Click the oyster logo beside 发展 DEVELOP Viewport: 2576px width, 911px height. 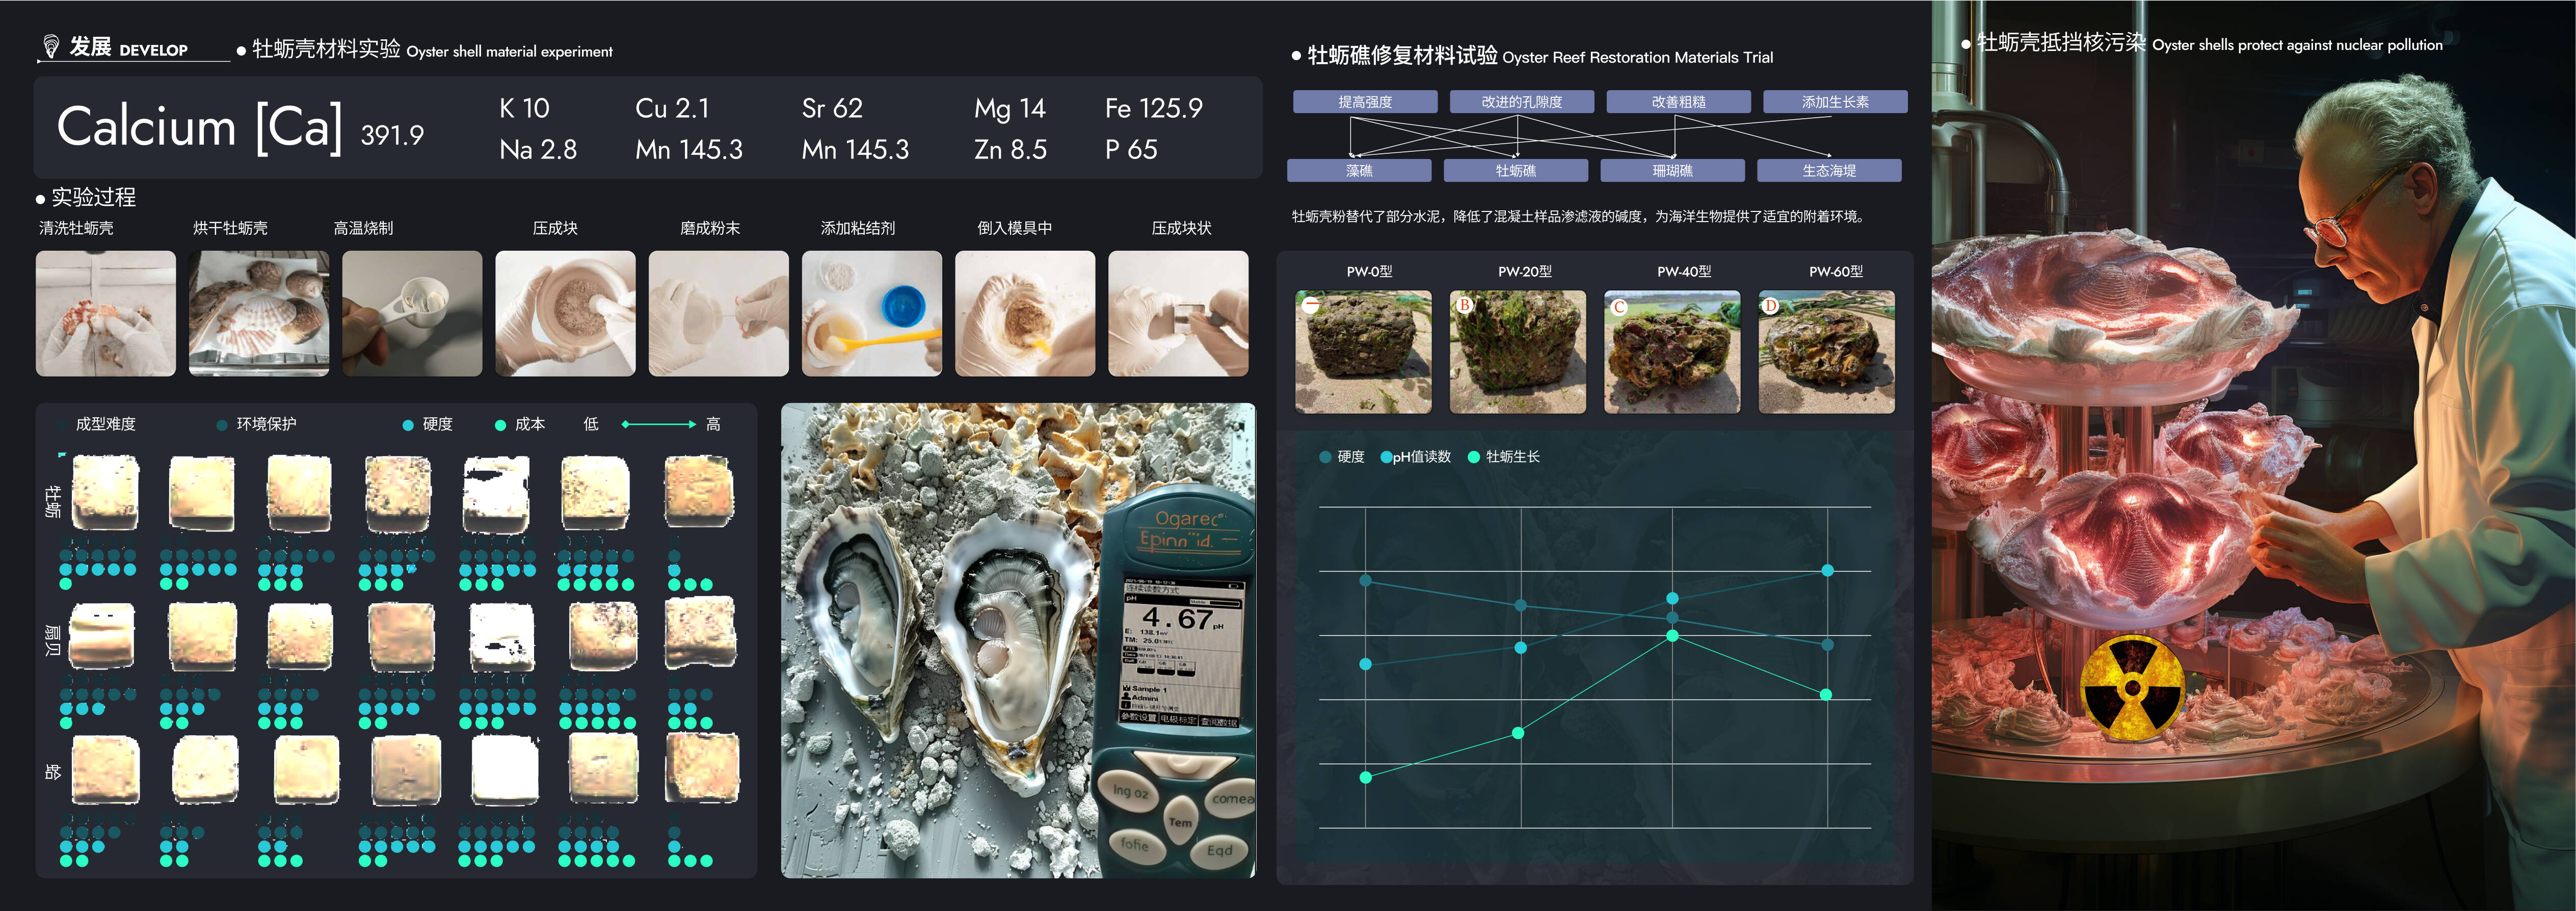pyautogui.click(x=51, y=46)
